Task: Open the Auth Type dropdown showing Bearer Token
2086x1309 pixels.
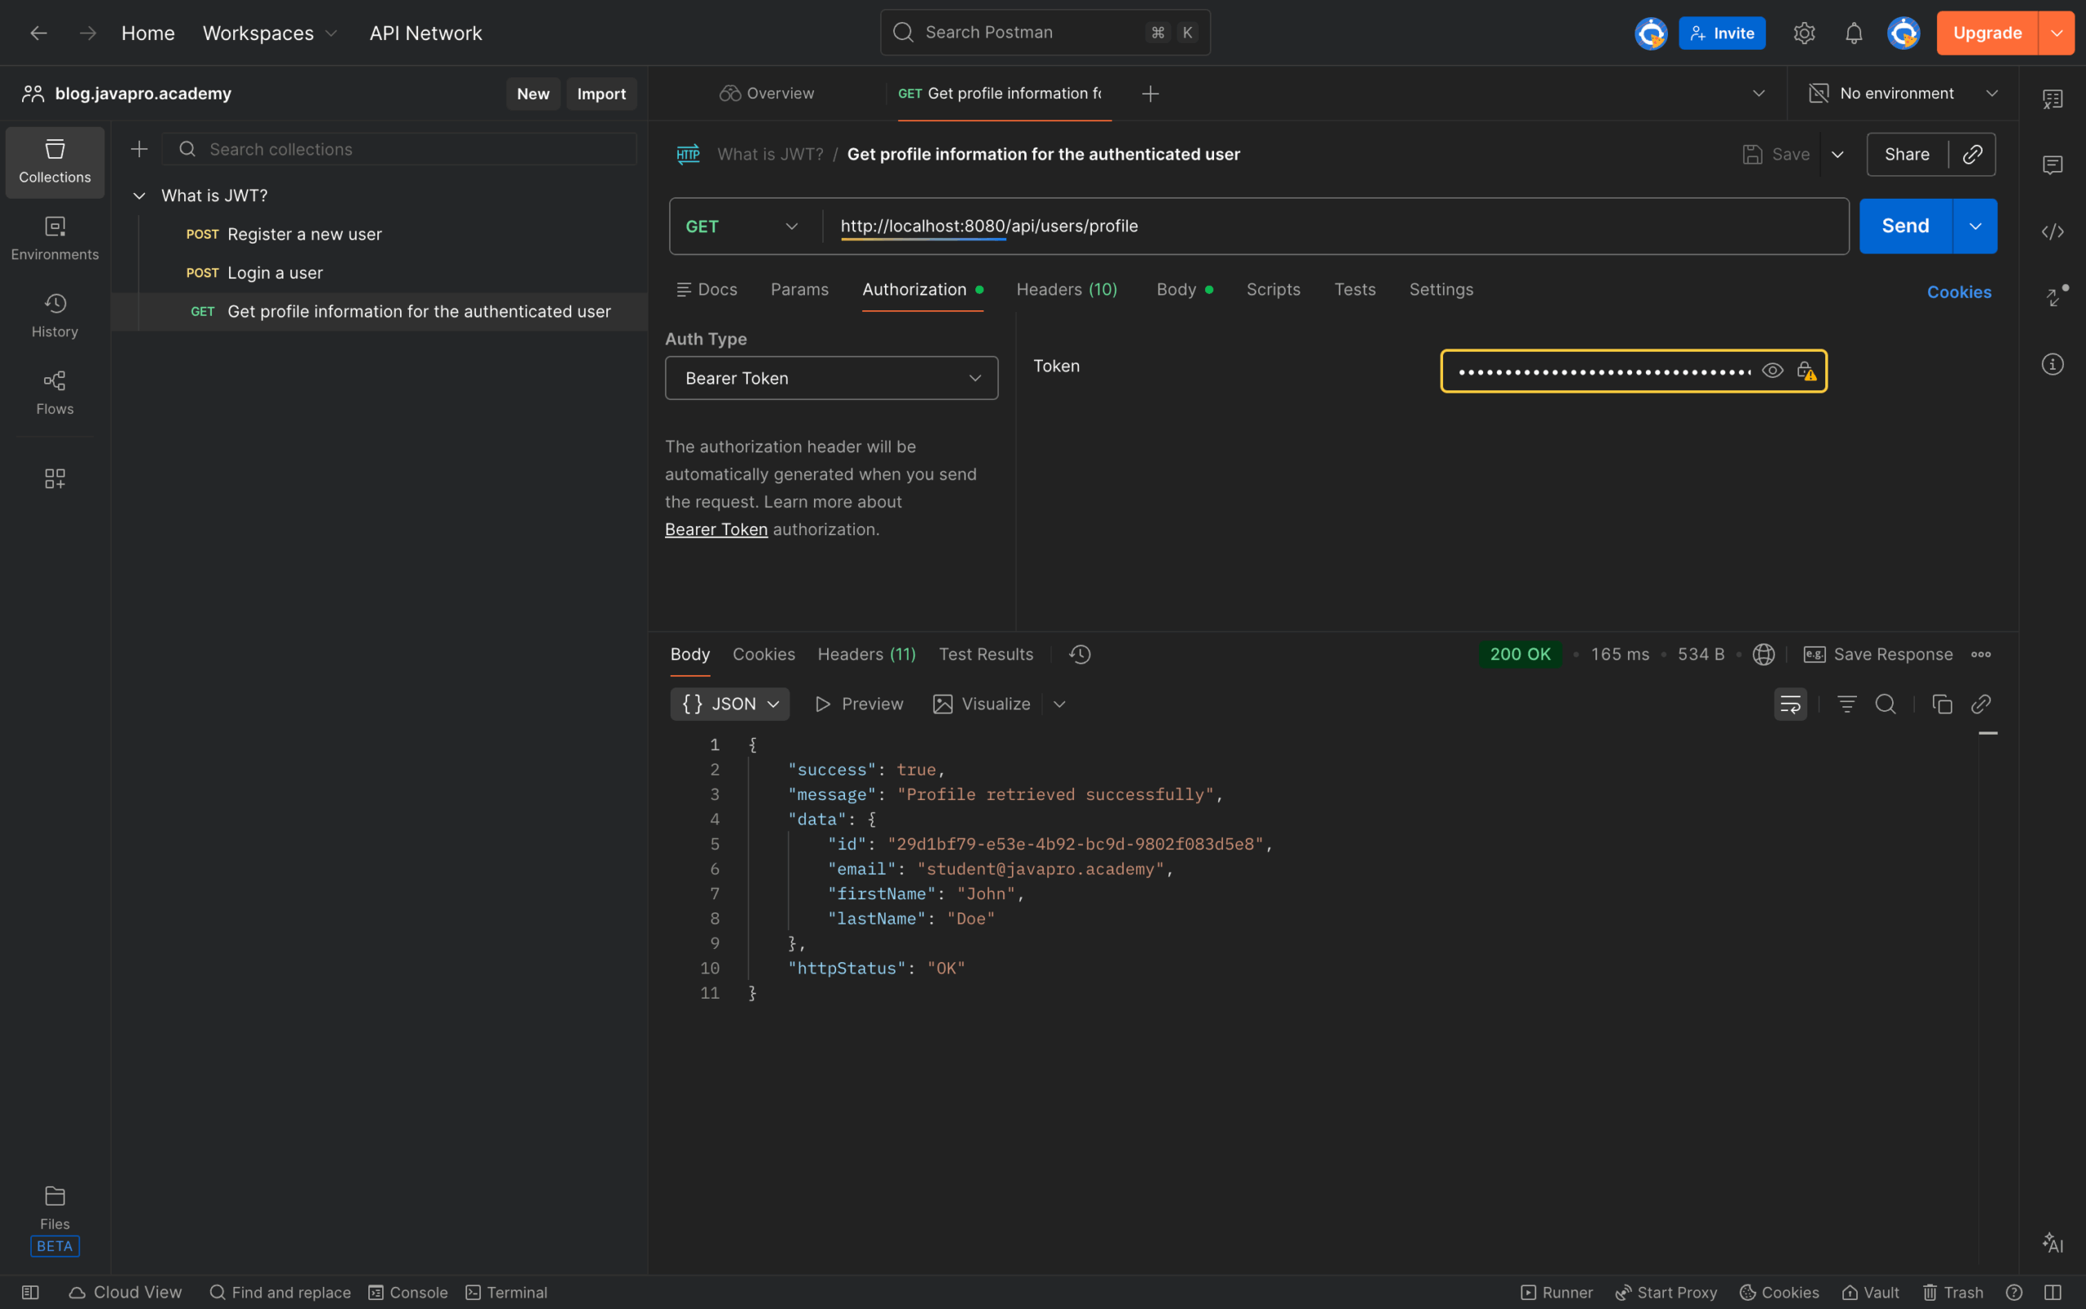Action: click(x=830, y=377)
